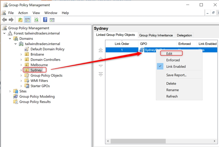Screen dimensions: 219x147
Task: Move link up with single up arrow
Action: [100, 58]
